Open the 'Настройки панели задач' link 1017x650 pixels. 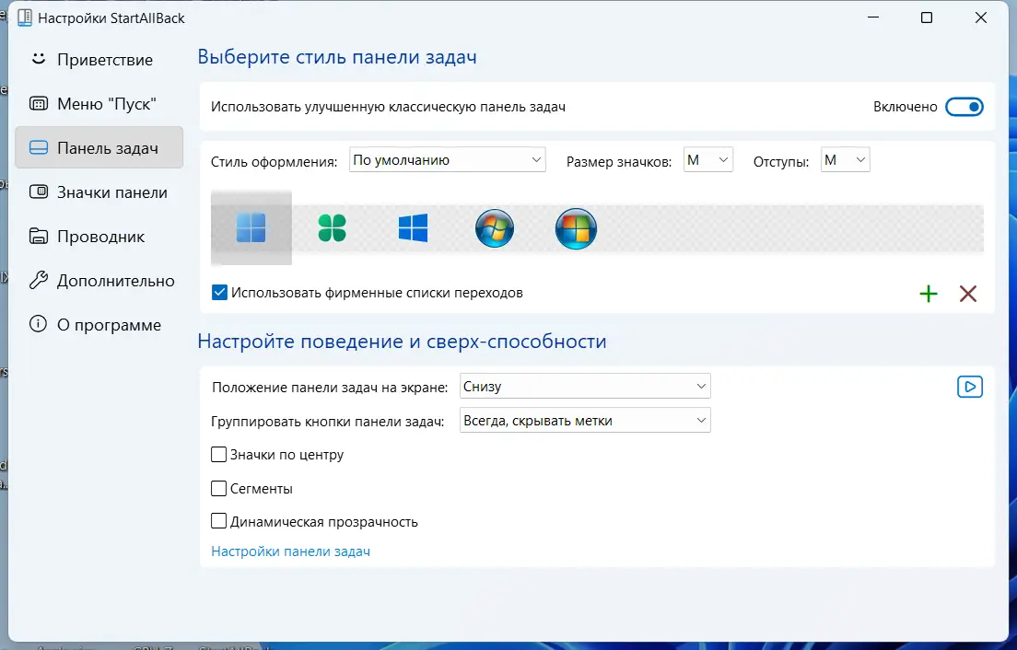290,551
